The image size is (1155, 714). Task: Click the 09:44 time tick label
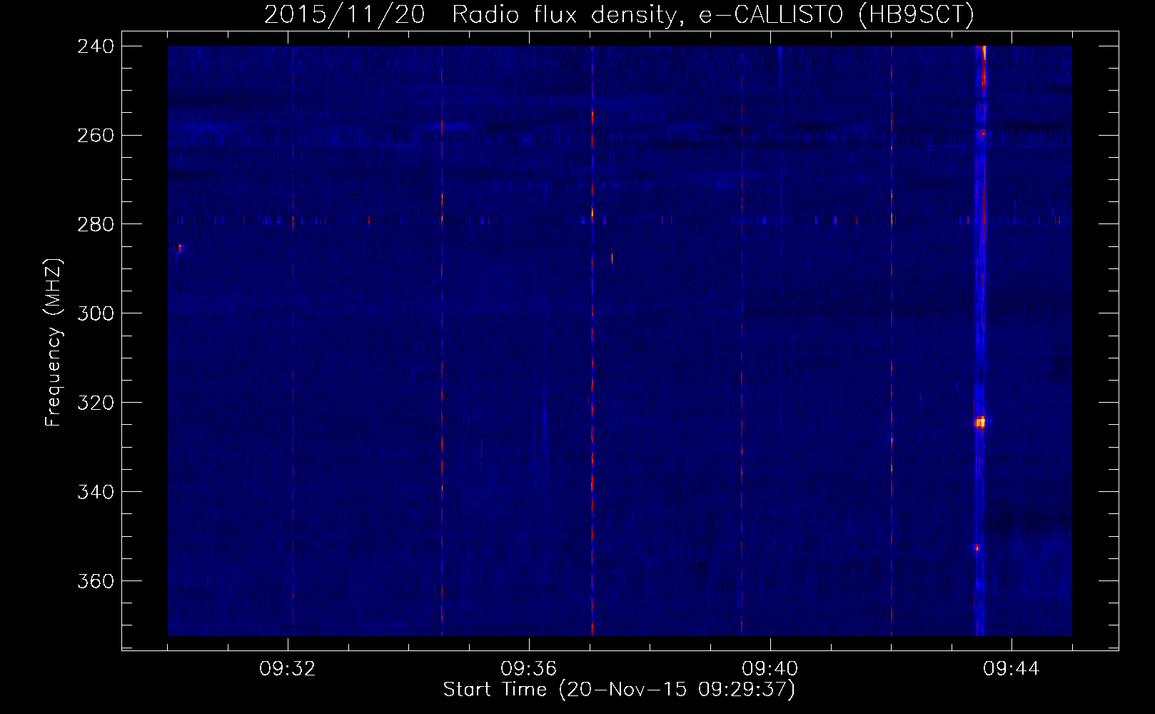(x=1012, y=669)
